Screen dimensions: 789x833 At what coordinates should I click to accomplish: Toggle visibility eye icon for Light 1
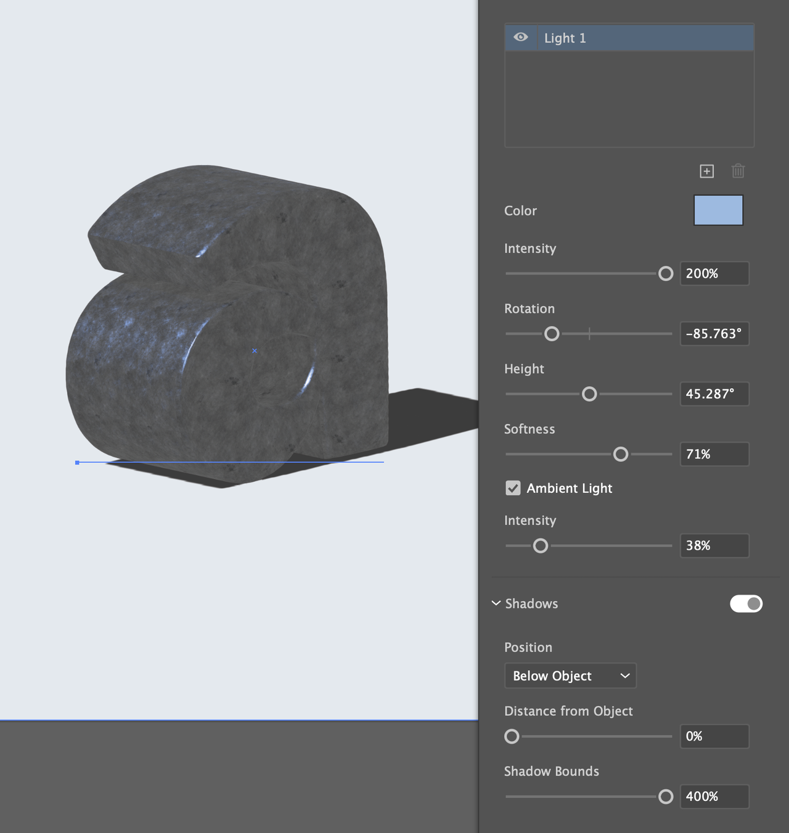(521, 38)
